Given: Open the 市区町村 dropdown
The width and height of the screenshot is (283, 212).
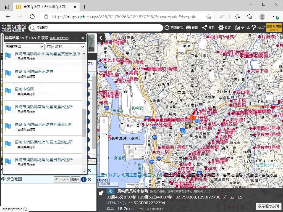Looking at the screenshot, I should click(65, 47).
